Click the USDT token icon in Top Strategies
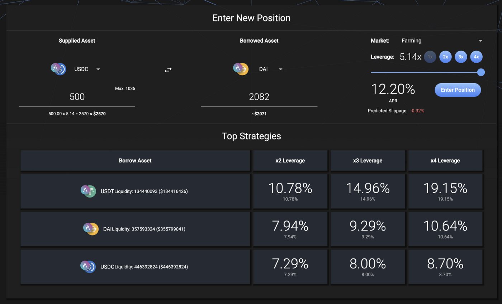The width and height of the screenshot is (502, 304). (x=88, y=191)
